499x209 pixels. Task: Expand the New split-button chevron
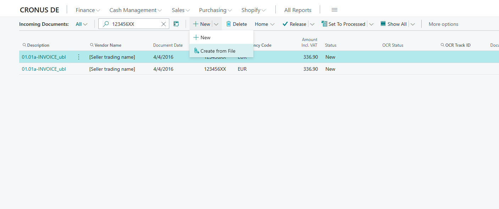[x=216, y=24]
